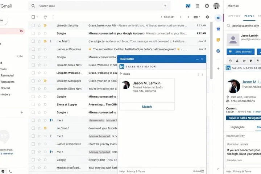Open search options dropdown arrow
The image size is (261, 174).
[x=165, y=6]
